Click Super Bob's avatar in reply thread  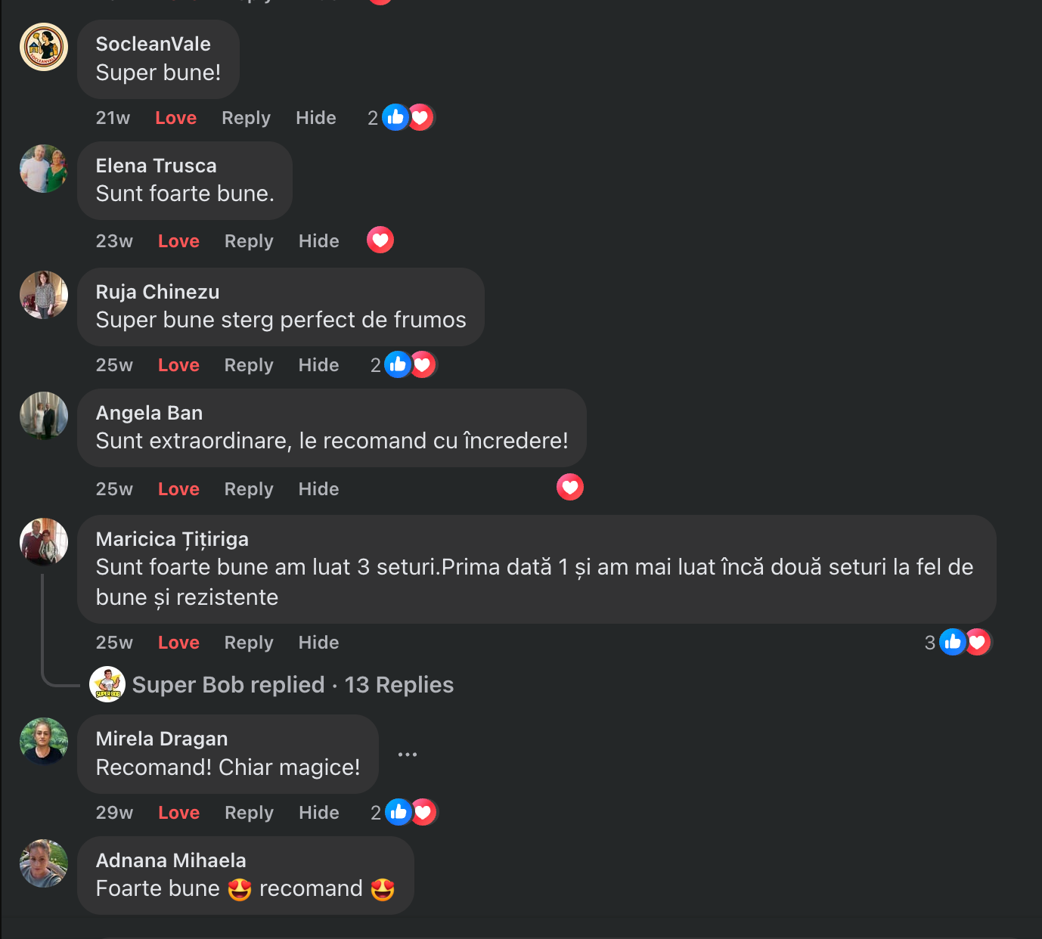(x=107, y=685)
